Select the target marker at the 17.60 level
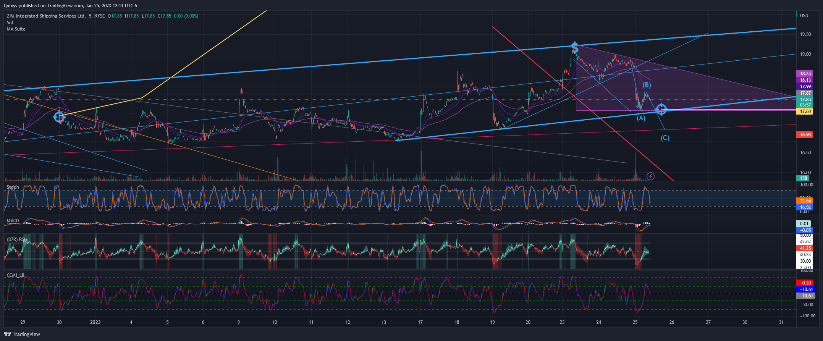This screenshot has height=341, width=823. pyautogui.click(x=661, y=110)
